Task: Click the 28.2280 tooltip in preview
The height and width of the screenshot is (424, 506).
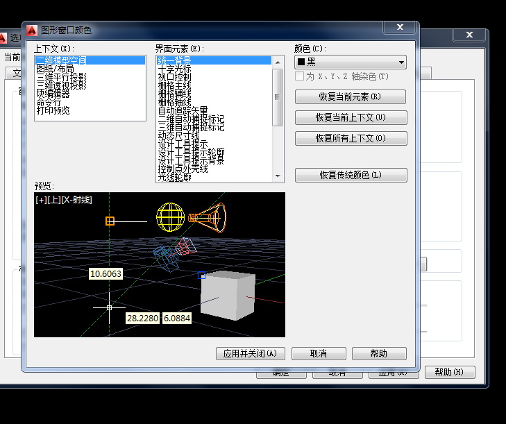Action: (x=142, y=318)
